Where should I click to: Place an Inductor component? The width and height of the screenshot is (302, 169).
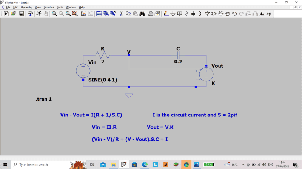tap(200, 14)
